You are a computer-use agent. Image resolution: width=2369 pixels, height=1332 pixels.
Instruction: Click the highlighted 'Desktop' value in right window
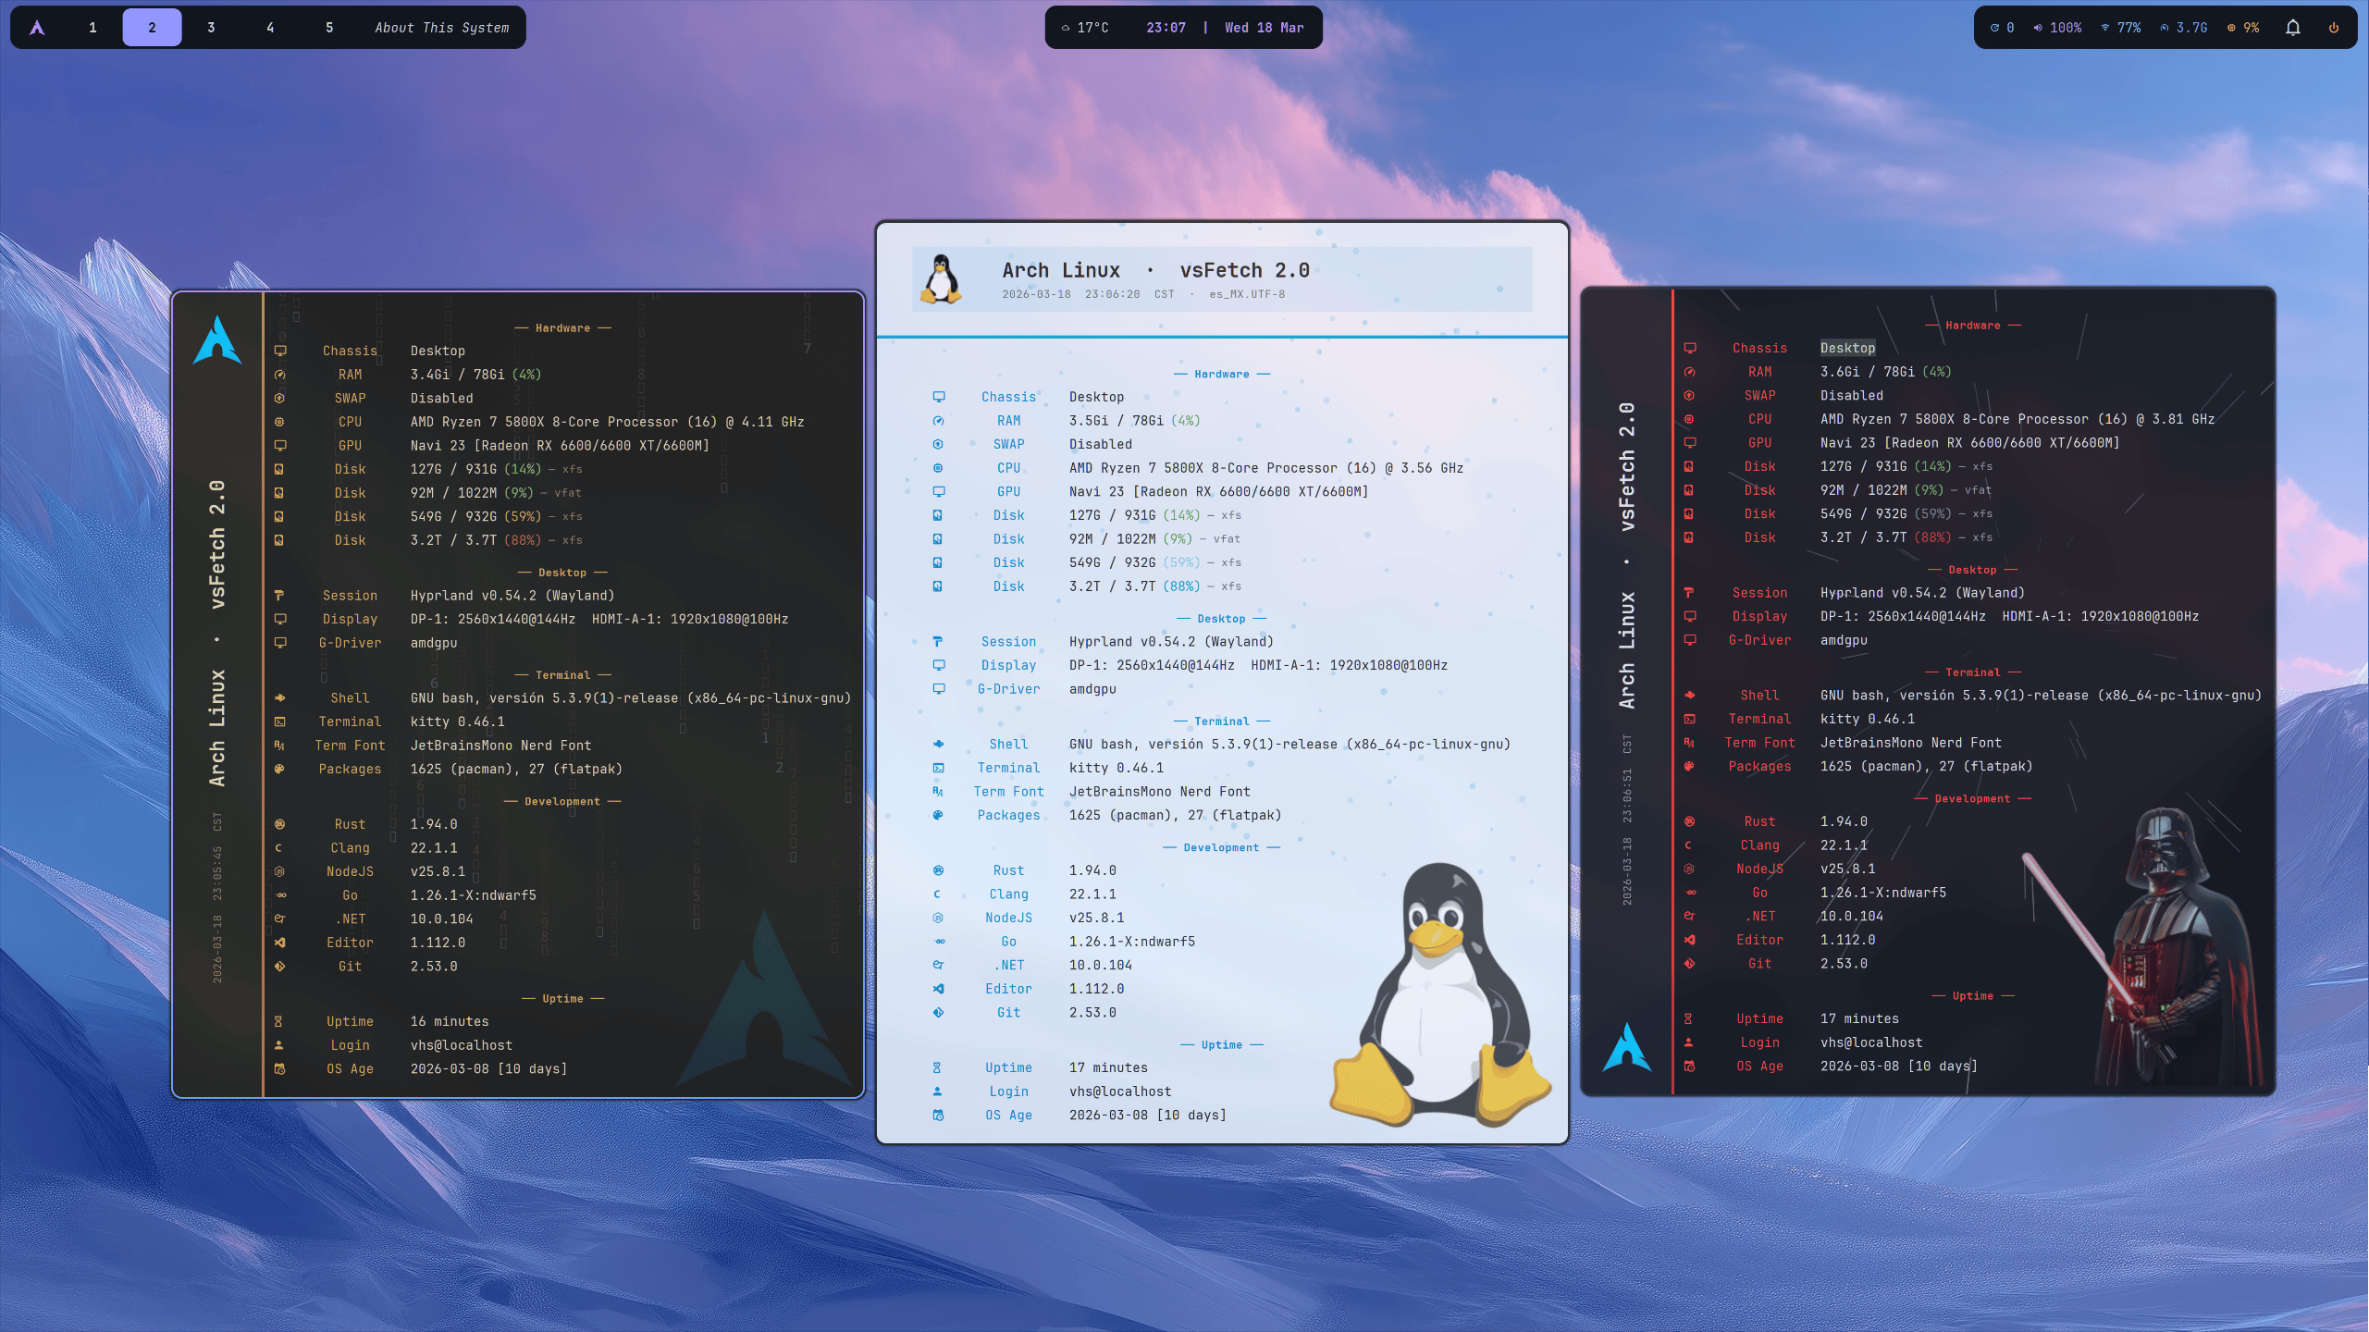[1847, 348]
